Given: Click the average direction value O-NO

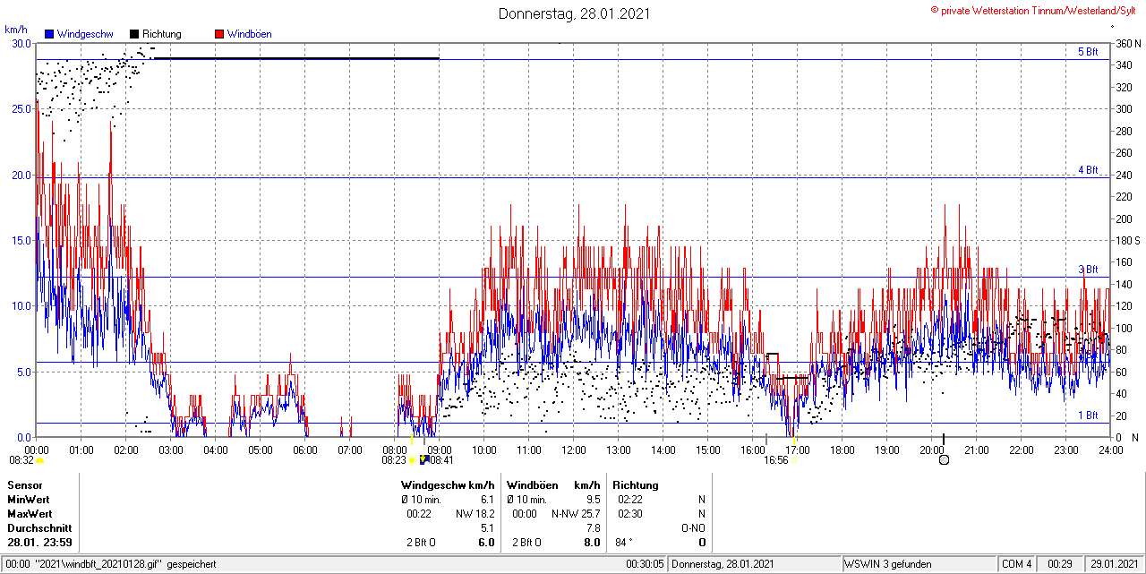Looking at the screenshot, I should pyautogui.click(x=693, y=528).
